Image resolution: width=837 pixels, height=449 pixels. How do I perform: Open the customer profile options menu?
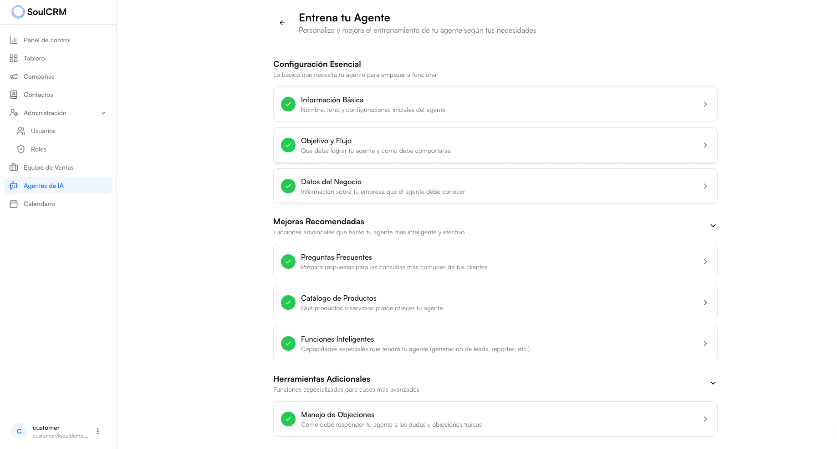(x=97, y=431)
